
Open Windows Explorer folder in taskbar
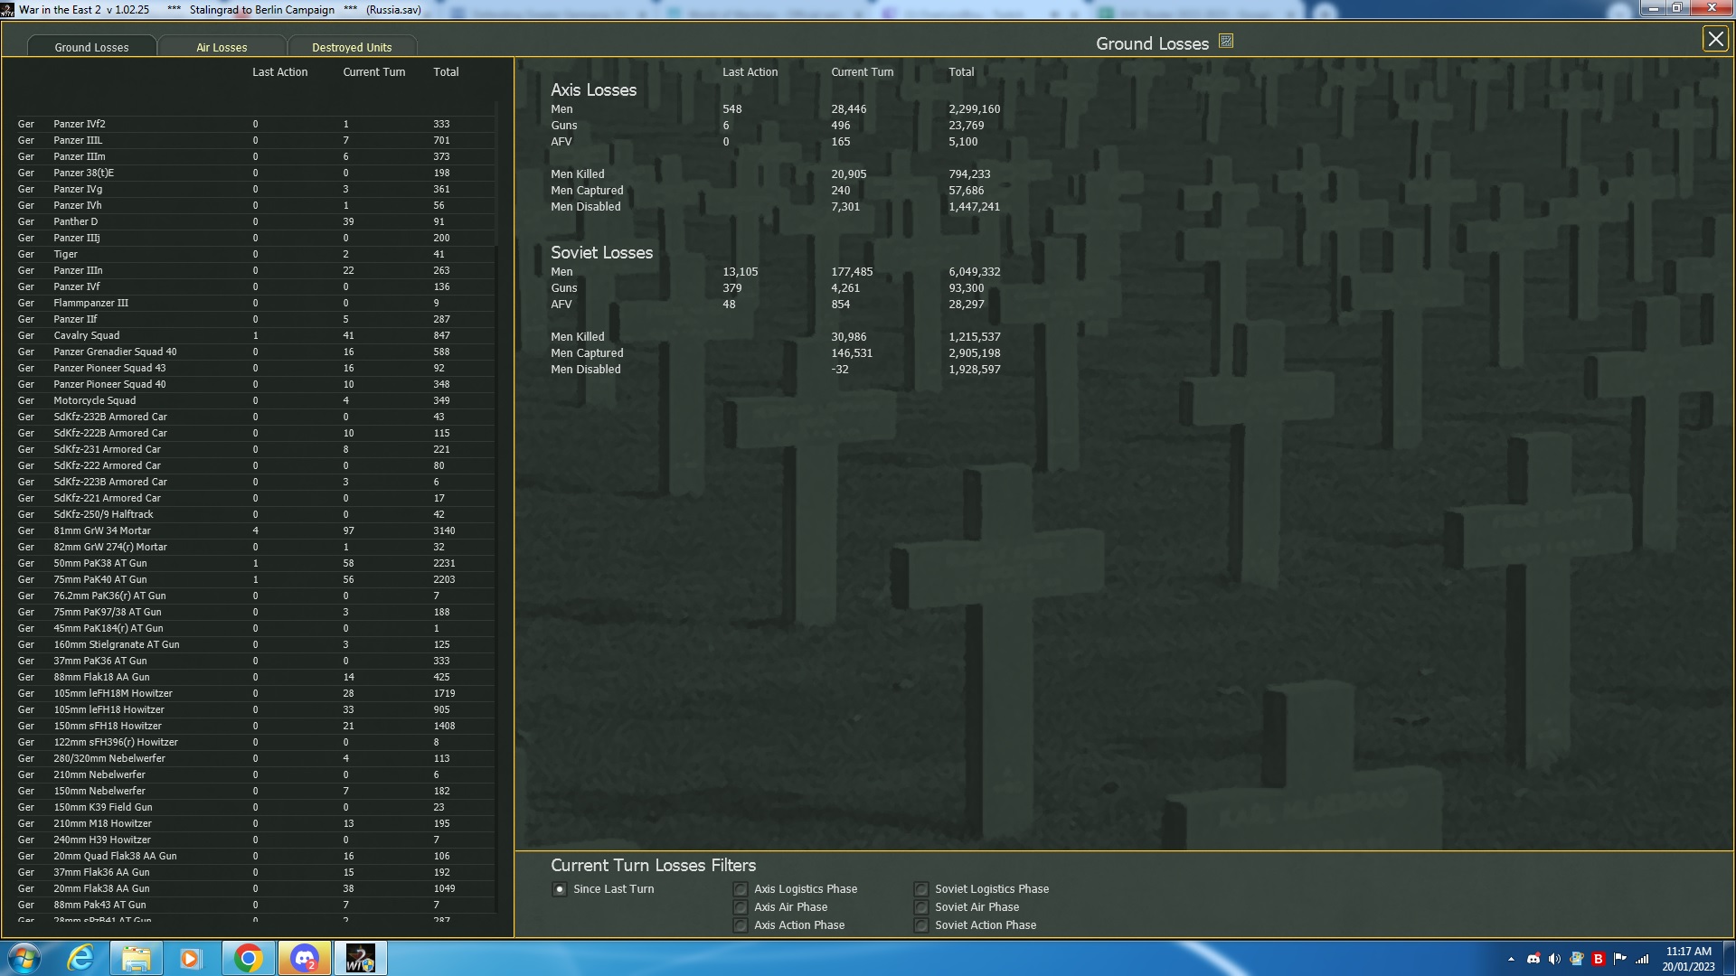[x=136, y=958]
